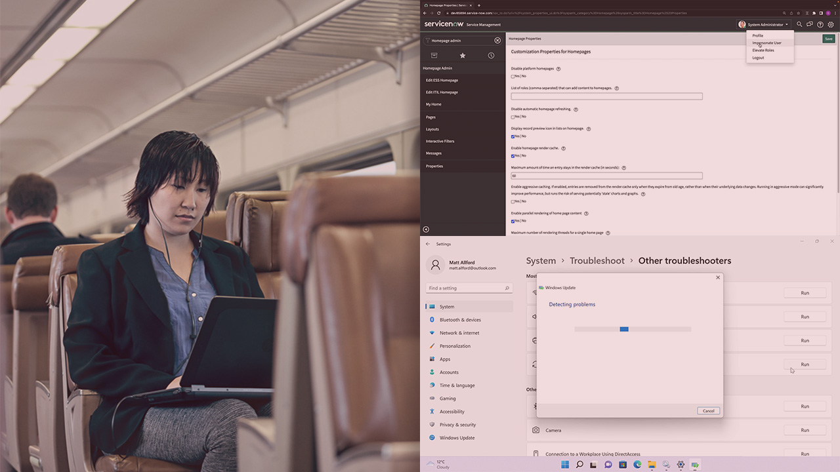Cancel the Windows Update troubleshooter

pos(708,411)
